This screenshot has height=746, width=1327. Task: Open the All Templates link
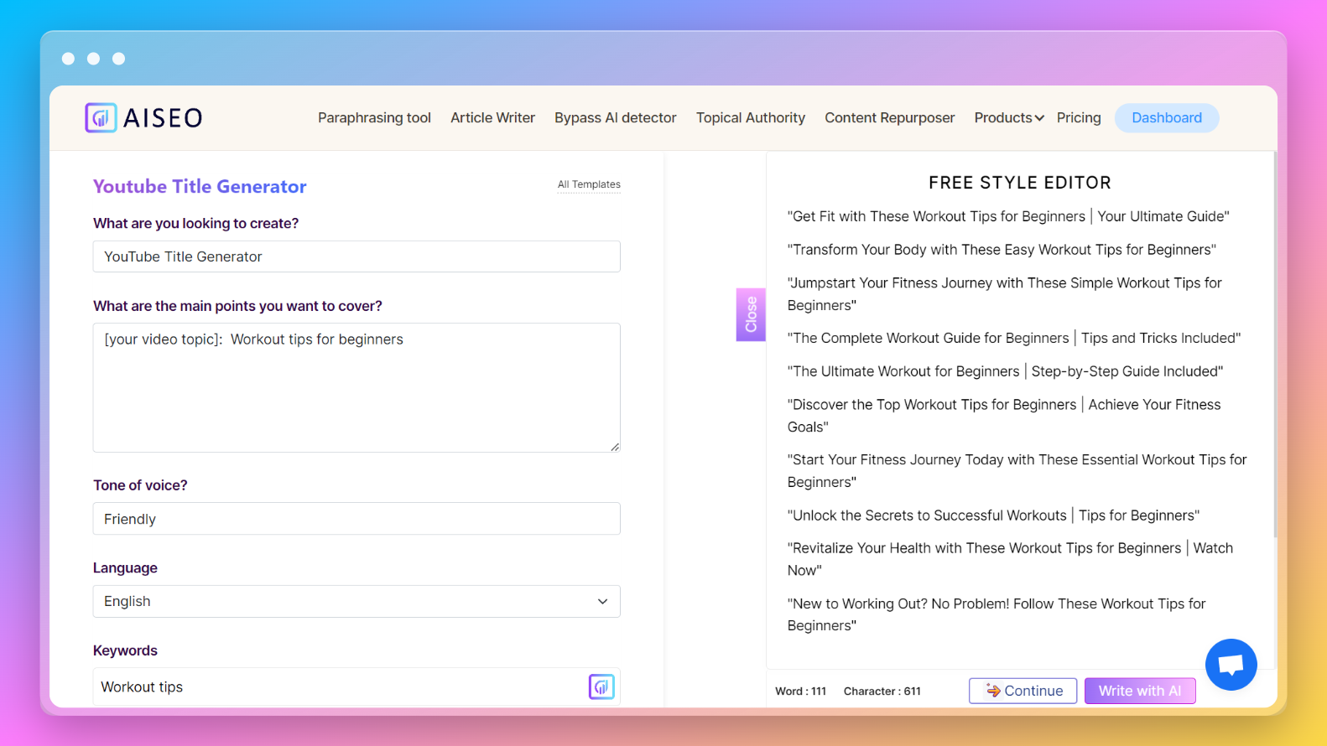[x=589, y=184]
